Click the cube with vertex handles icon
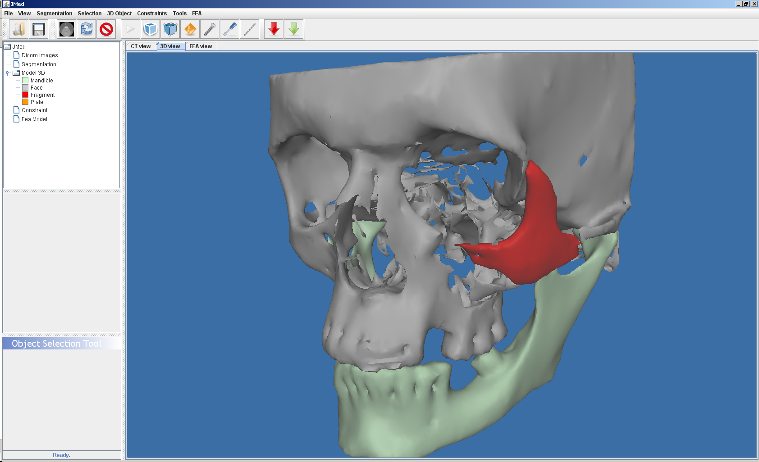The width and height of the screenshot is (759, 462). [x=170, y=30]
